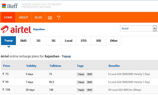Switch to the STD tab
The height and width of the screenshot is (95, 158).
pos(83,41)
